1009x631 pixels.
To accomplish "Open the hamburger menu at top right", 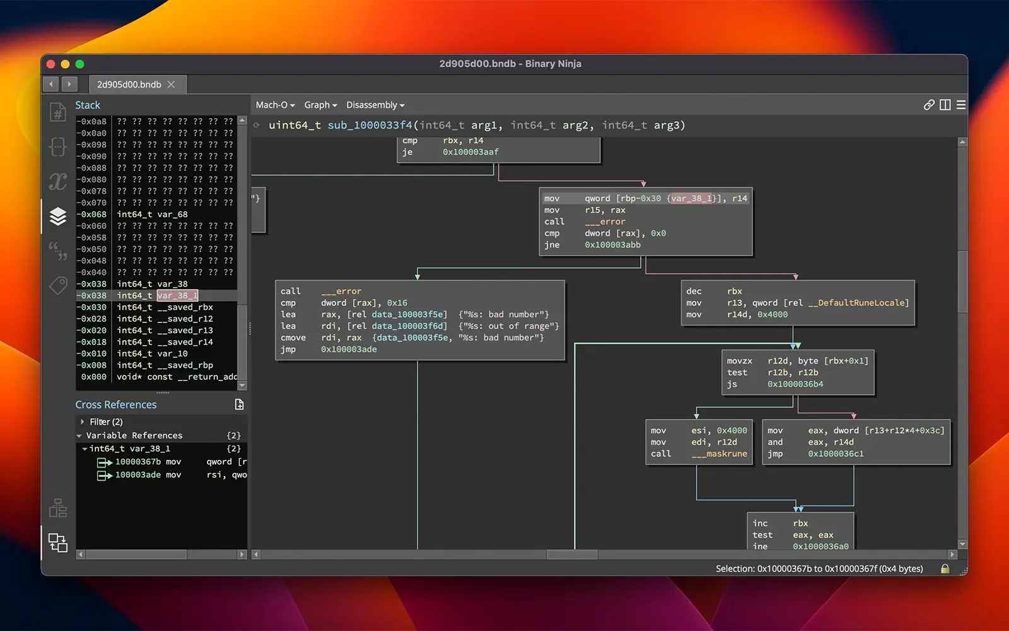I will tap(961, 105).
